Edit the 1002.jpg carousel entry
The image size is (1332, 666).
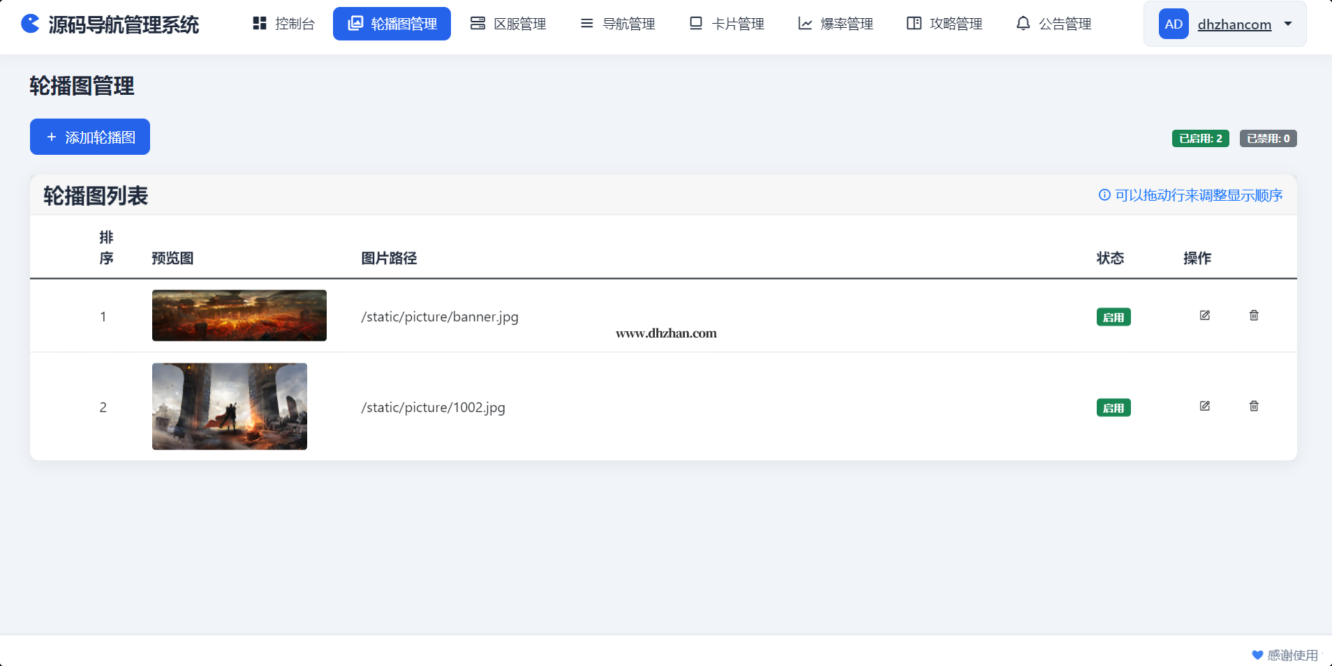point(1204,407)
